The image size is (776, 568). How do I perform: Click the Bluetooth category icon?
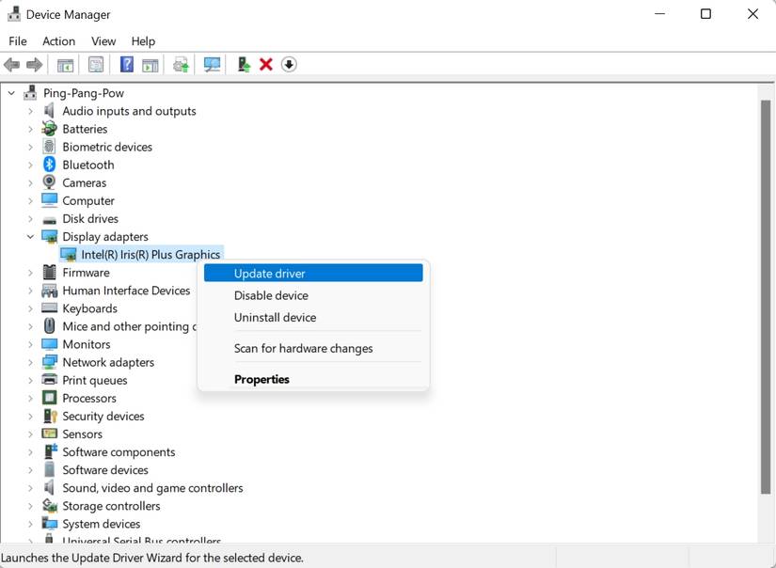pos(50,165)
